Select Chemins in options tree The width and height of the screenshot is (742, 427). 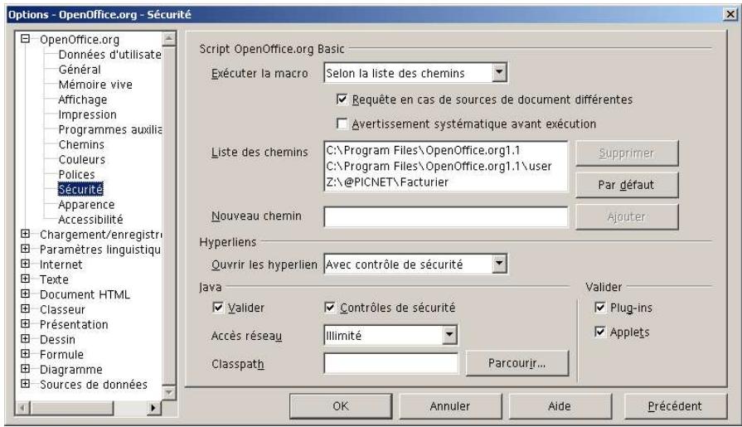[x=81, y=145]
